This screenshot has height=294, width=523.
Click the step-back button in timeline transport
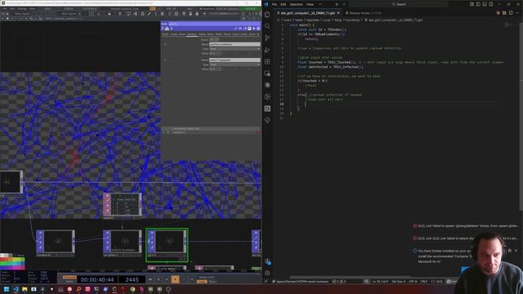pyautogui.click(x=183, y=279)
